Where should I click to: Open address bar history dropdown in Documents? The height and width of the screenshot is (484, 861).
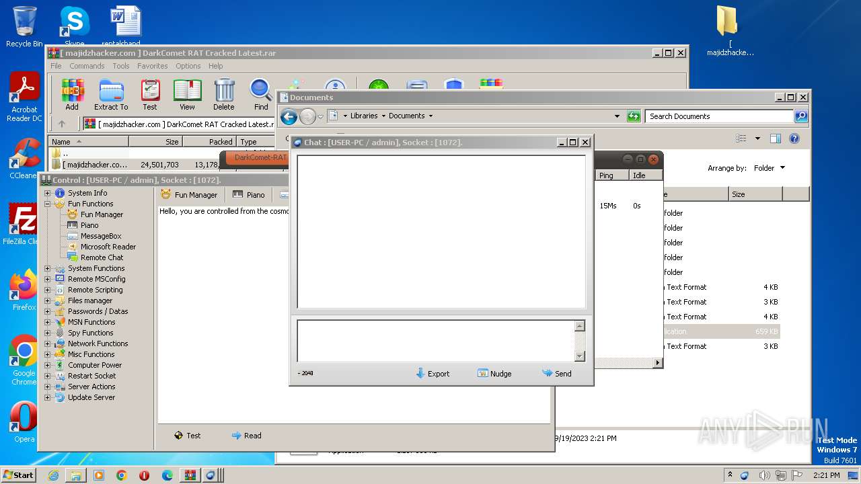617,116
